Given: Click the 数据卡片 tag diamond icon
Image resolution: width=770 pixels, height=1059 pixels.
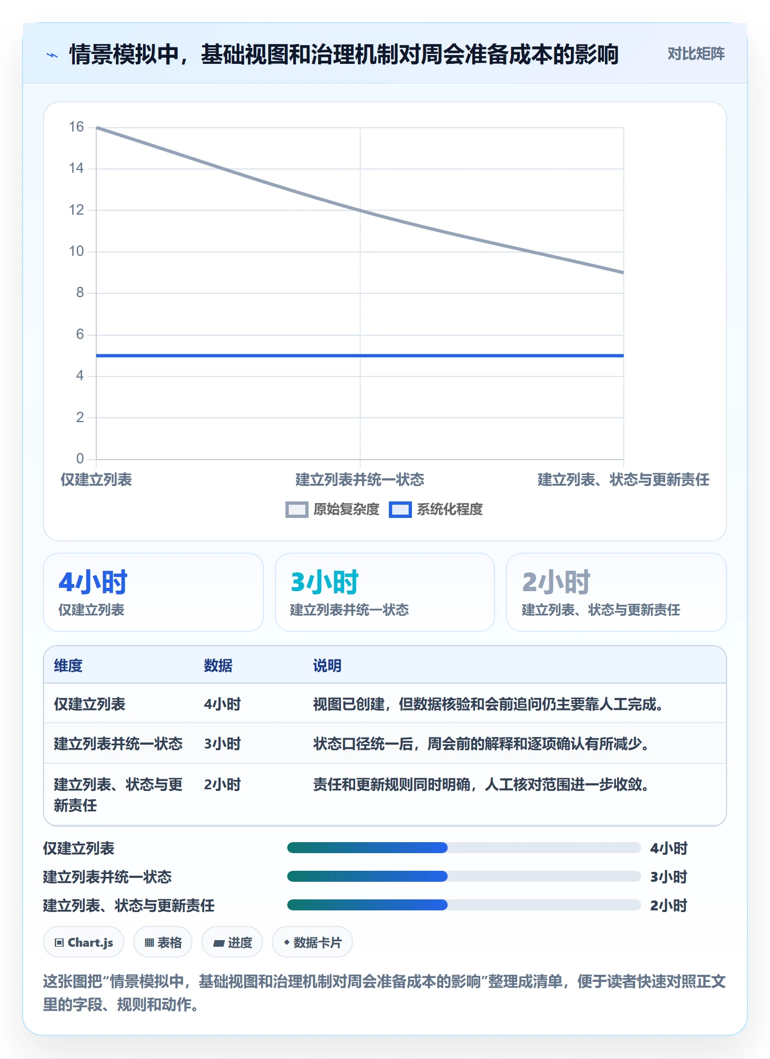Looking at the screenshot, I should coord(287,942).
